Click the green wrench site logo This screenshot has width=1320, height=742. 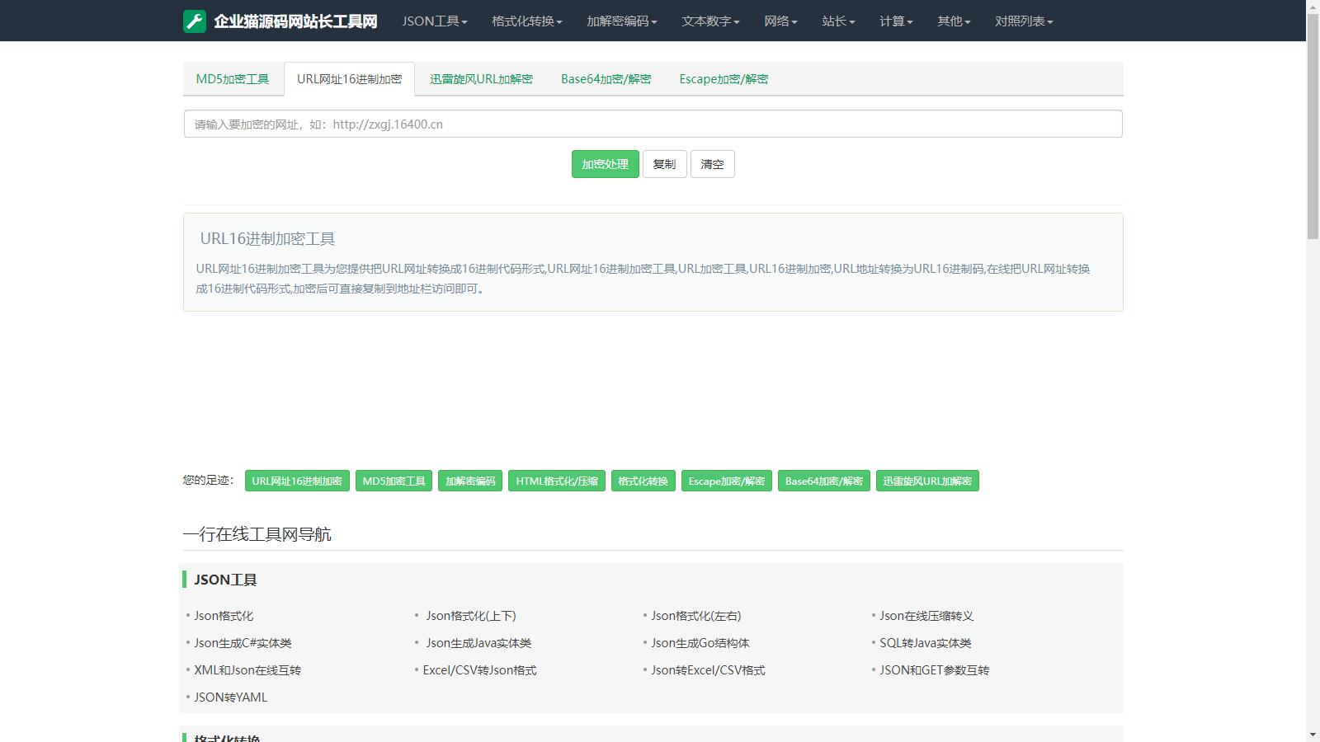pos(195,21)
